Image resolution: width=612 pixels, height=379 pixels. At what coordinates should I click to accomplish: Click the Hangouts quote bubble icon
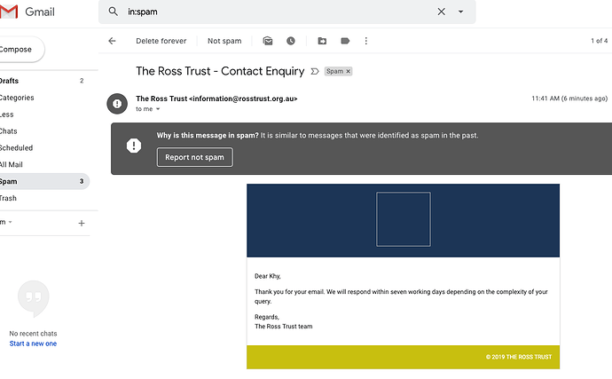point(34,298)
